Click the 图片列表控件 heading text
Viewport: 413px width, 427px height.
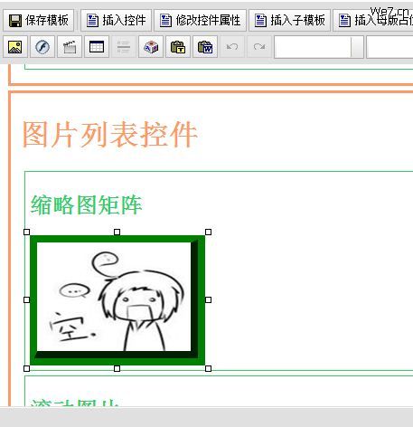click(x=110, y=135)
